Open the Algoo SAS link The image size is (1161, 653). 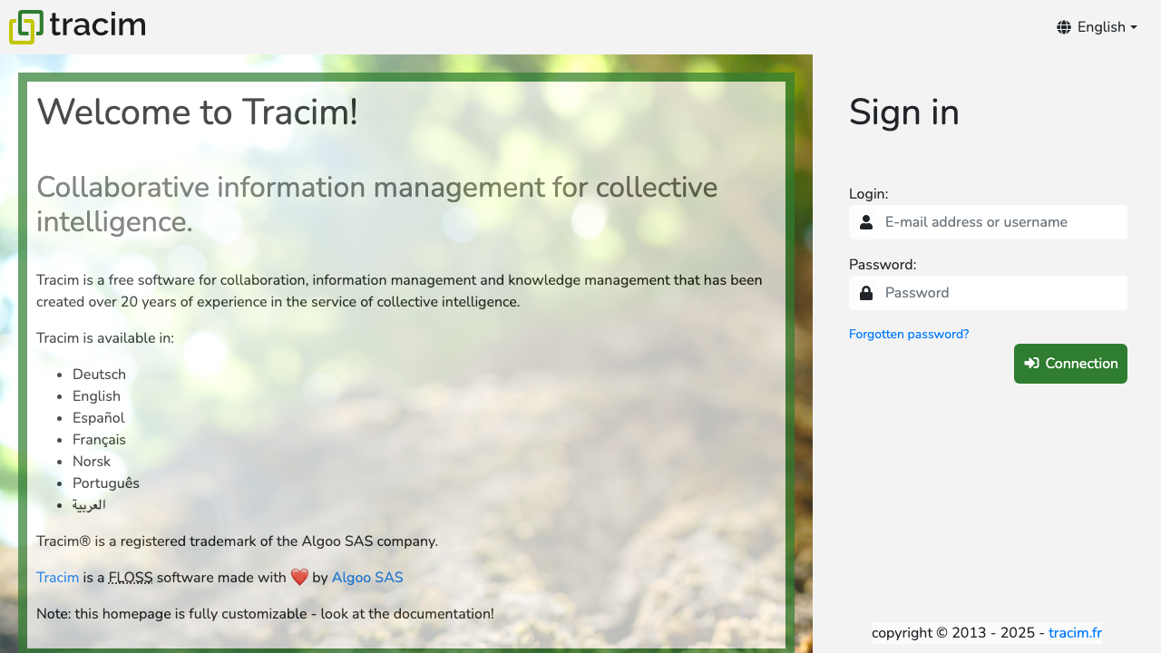pos(367,578)
